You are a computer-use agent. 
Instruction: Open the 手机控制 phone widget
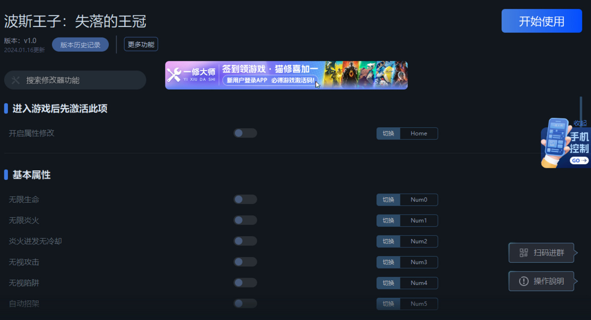coord(566,143)
